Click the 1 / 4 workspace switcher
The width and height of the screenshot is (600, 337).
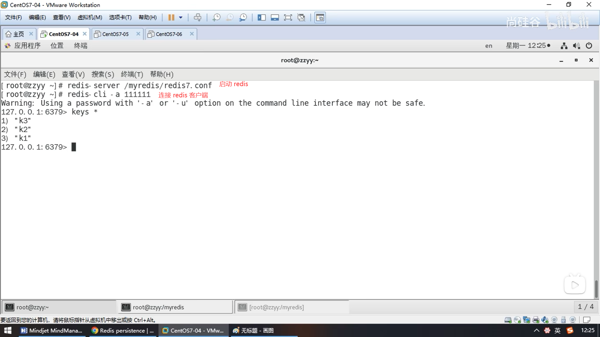coord(585,307)
